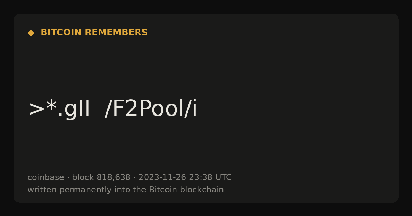The image size is (412, 216).
Task: Click the UTC timezone label
Action: (x=223, y=177)
